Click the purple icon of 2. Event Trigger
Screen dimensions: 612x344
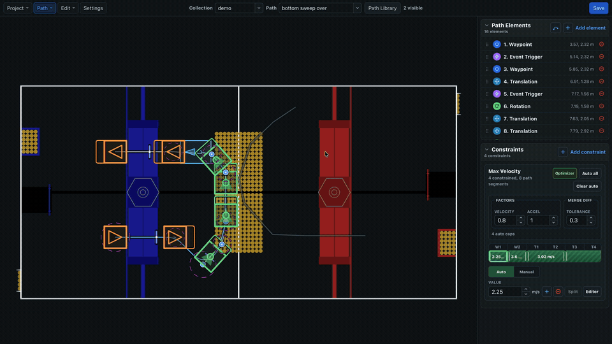497,57
